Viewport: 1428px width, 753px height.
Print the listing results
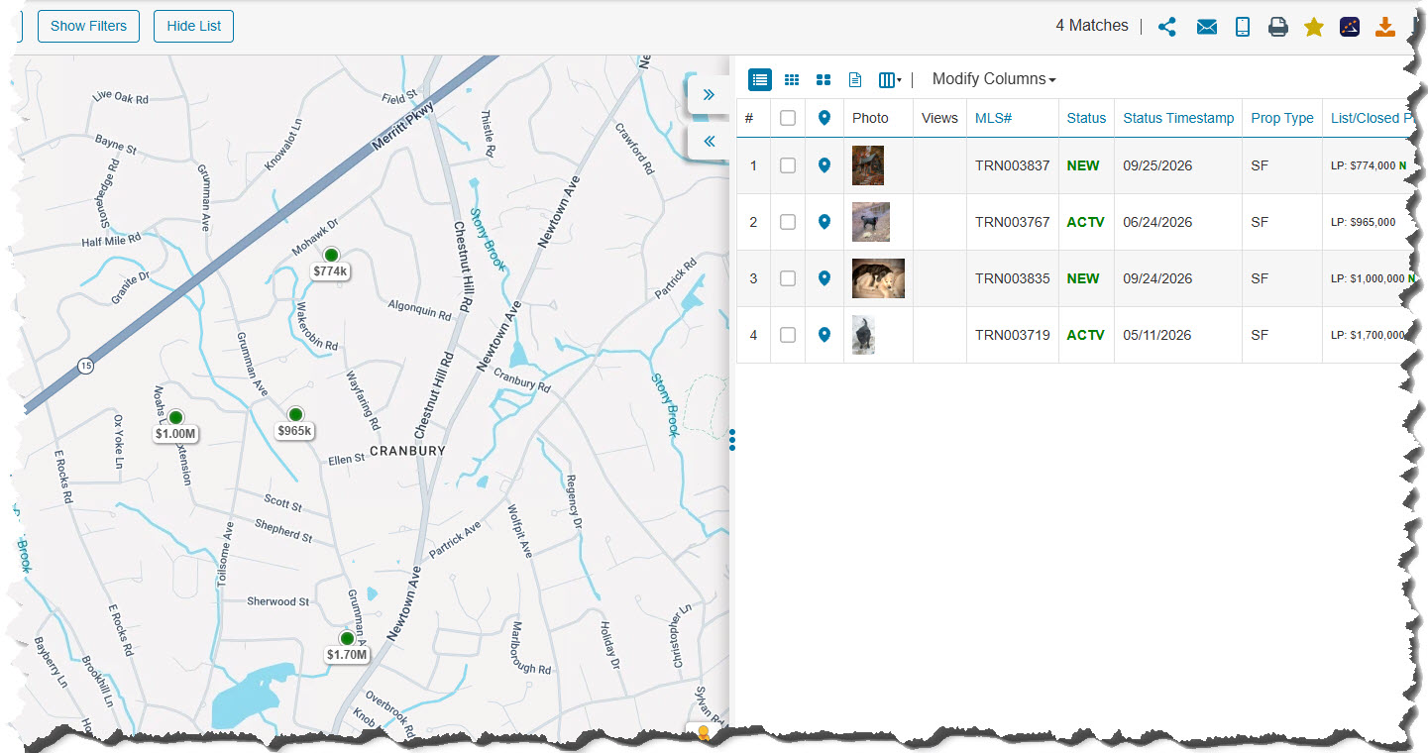coord(1278,27)
